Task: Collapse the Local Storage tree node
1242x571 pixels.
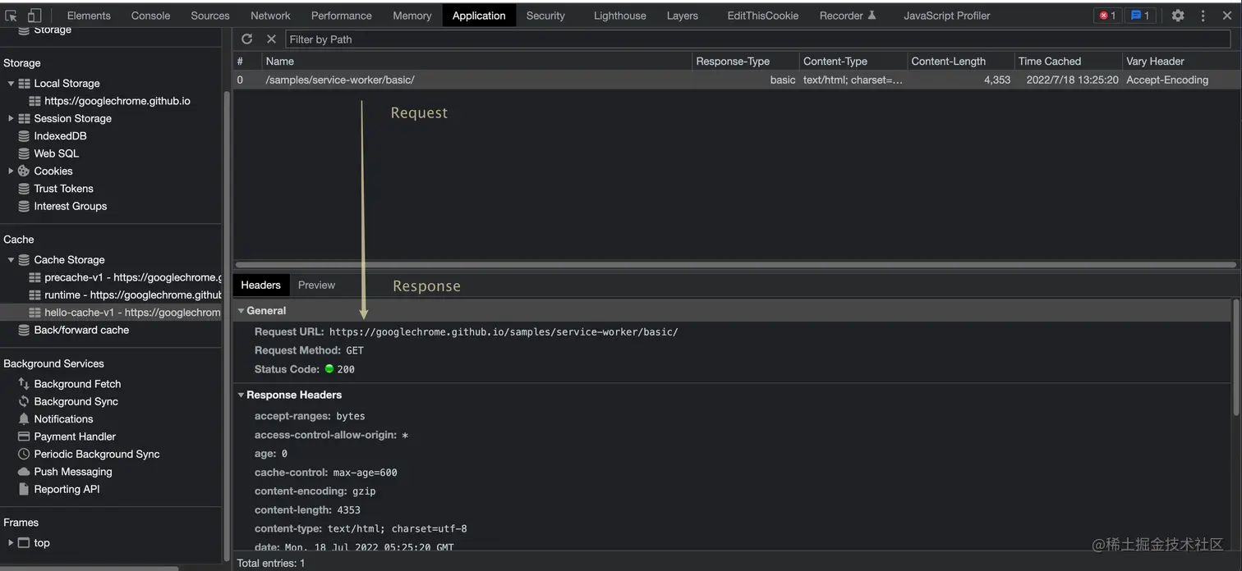Action: point(11,84)
